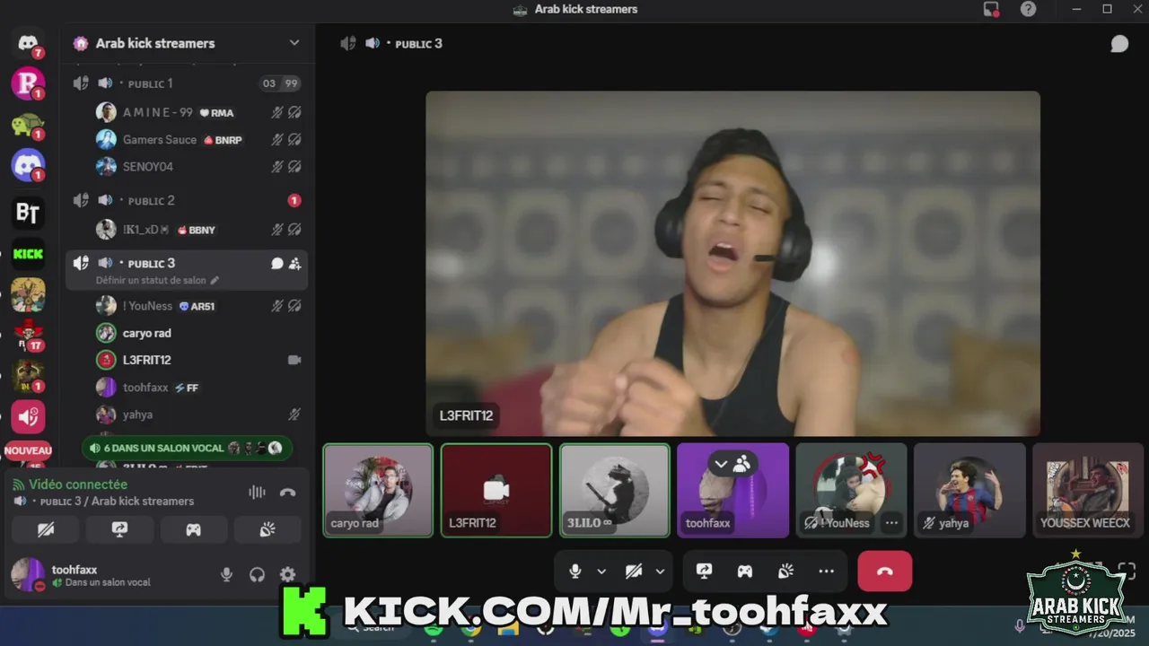Open the pink speaker server icon
The width and height of the screenshot is (1149, 646).
click(28, 417)
